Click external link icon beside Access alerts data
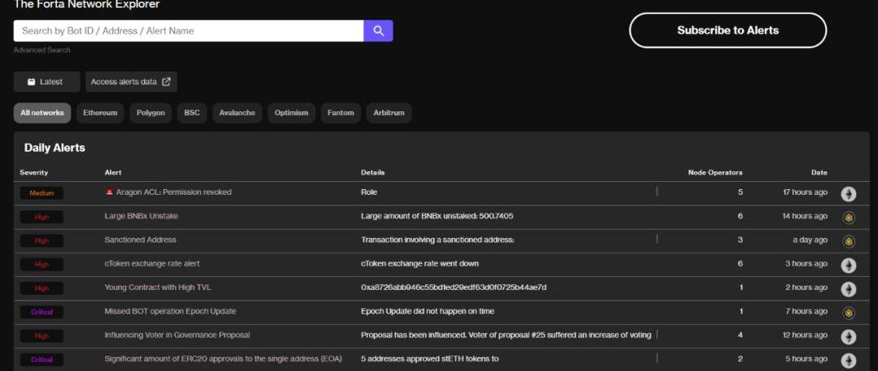The width and height of the screenshot is (878, 371). [x=167, y=82]
